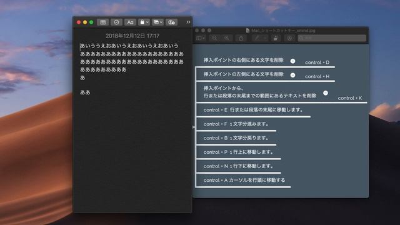This screenshot has height=225, width=400.
Task: Insert a table in Notes
Action: click(102, 22)
